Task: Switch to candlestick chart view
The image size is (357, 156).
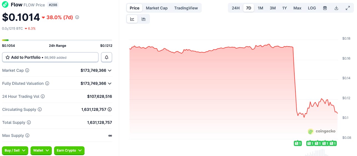Action: pos(144,19)
